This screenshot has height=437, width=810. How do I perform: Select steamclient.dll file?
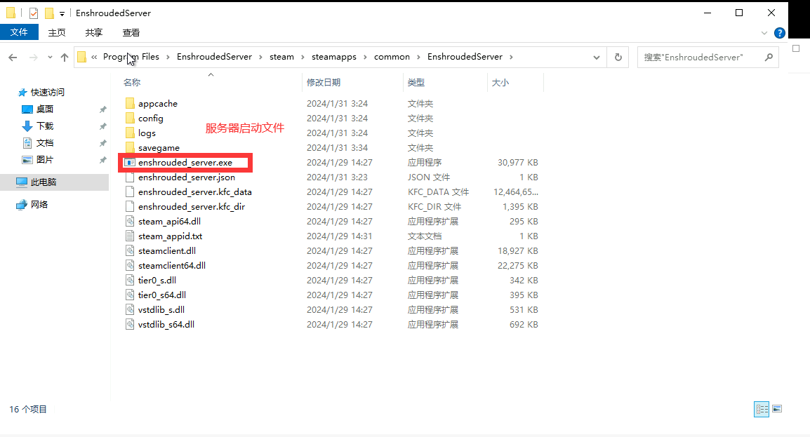[167, 251]
